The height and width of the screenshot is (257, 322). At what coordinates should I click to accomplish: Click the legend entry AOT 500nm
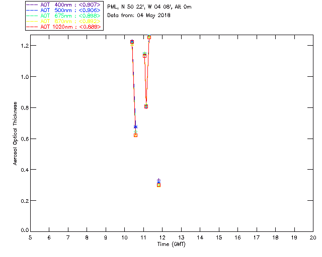tap(63, 10)
